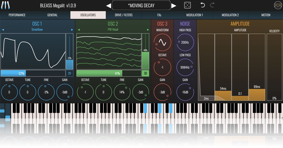283x148 pixels.
Task: Click the AMPLITUDE section title
Action: [240, 24]
